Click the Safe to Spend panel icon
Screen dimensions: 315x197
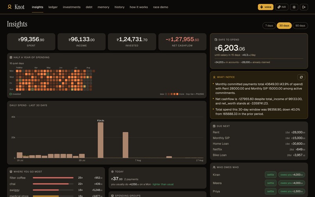click(216, 39)
